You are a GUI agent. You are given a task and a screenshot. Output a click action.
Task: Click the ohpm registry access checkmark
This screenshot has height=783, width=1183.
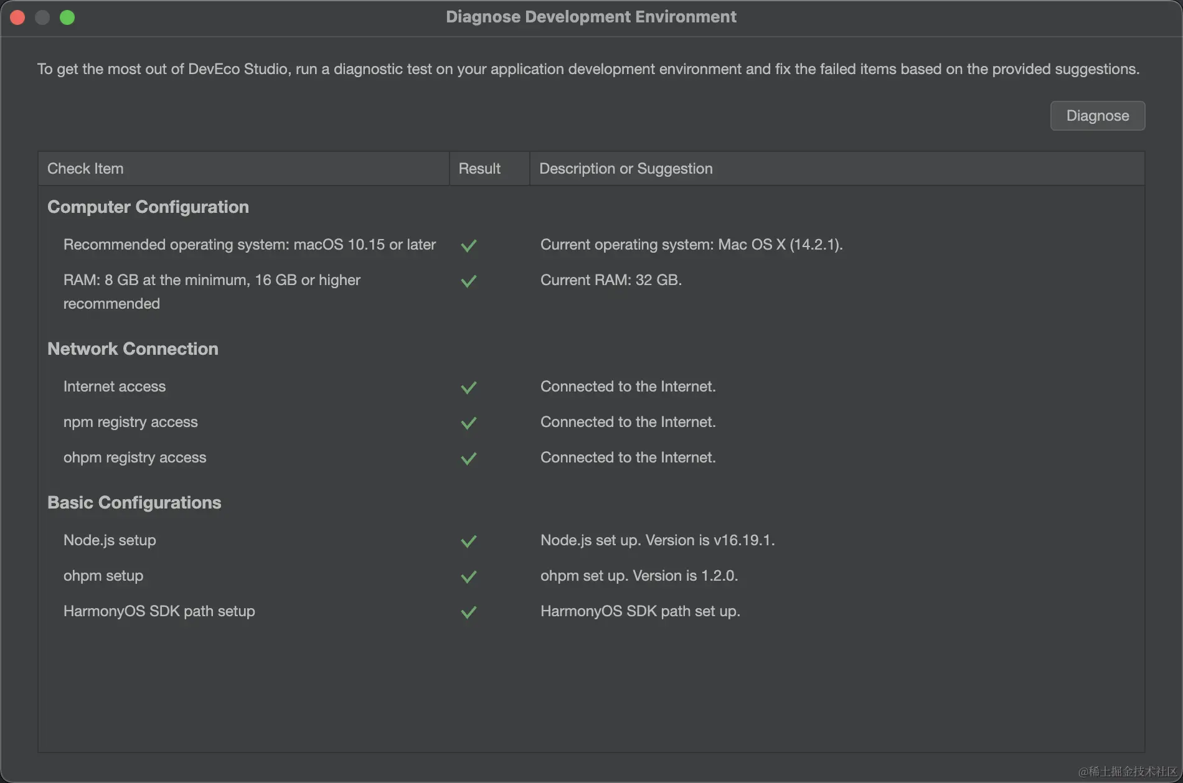click(469, 458)
